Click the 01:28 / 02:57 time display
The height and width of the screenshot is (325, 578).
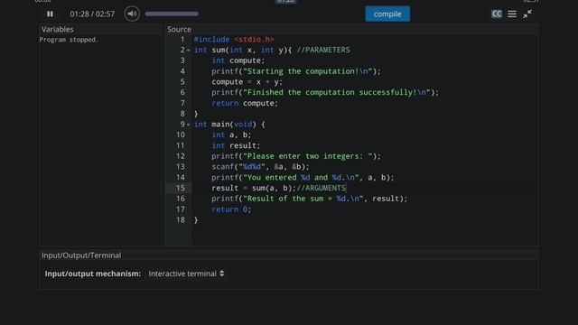pyautogui.click(x=92, y=14)
